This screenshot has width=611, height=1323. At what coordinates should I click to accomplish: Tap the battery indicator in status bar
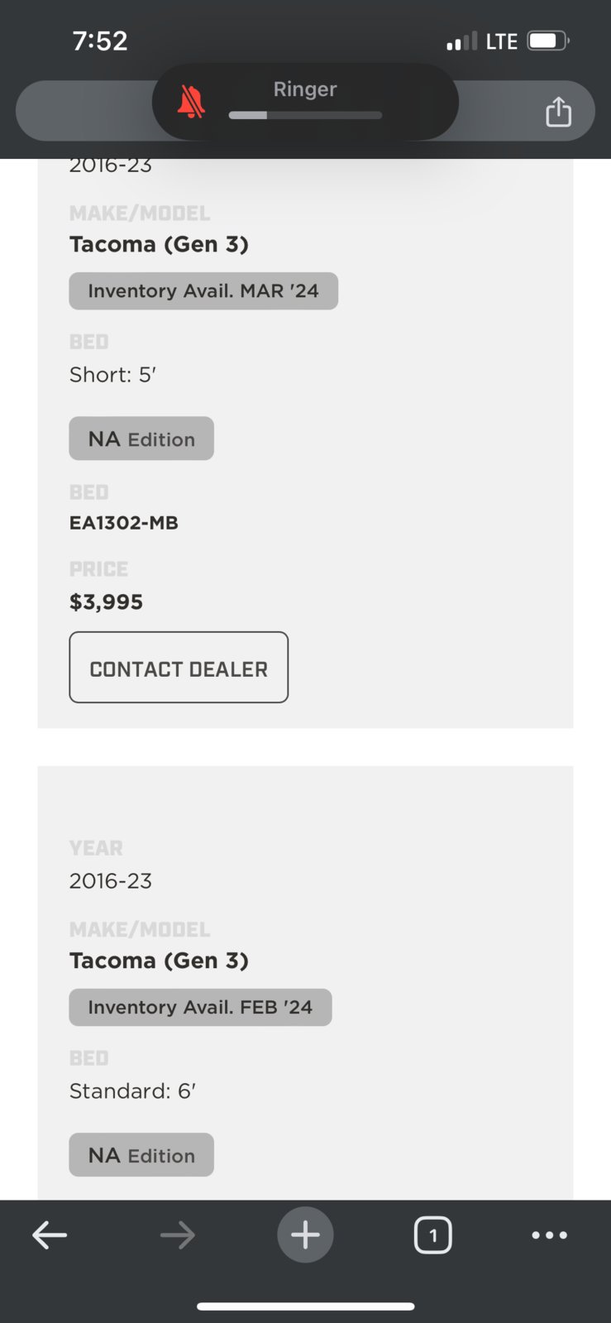(x=548, y=41)
